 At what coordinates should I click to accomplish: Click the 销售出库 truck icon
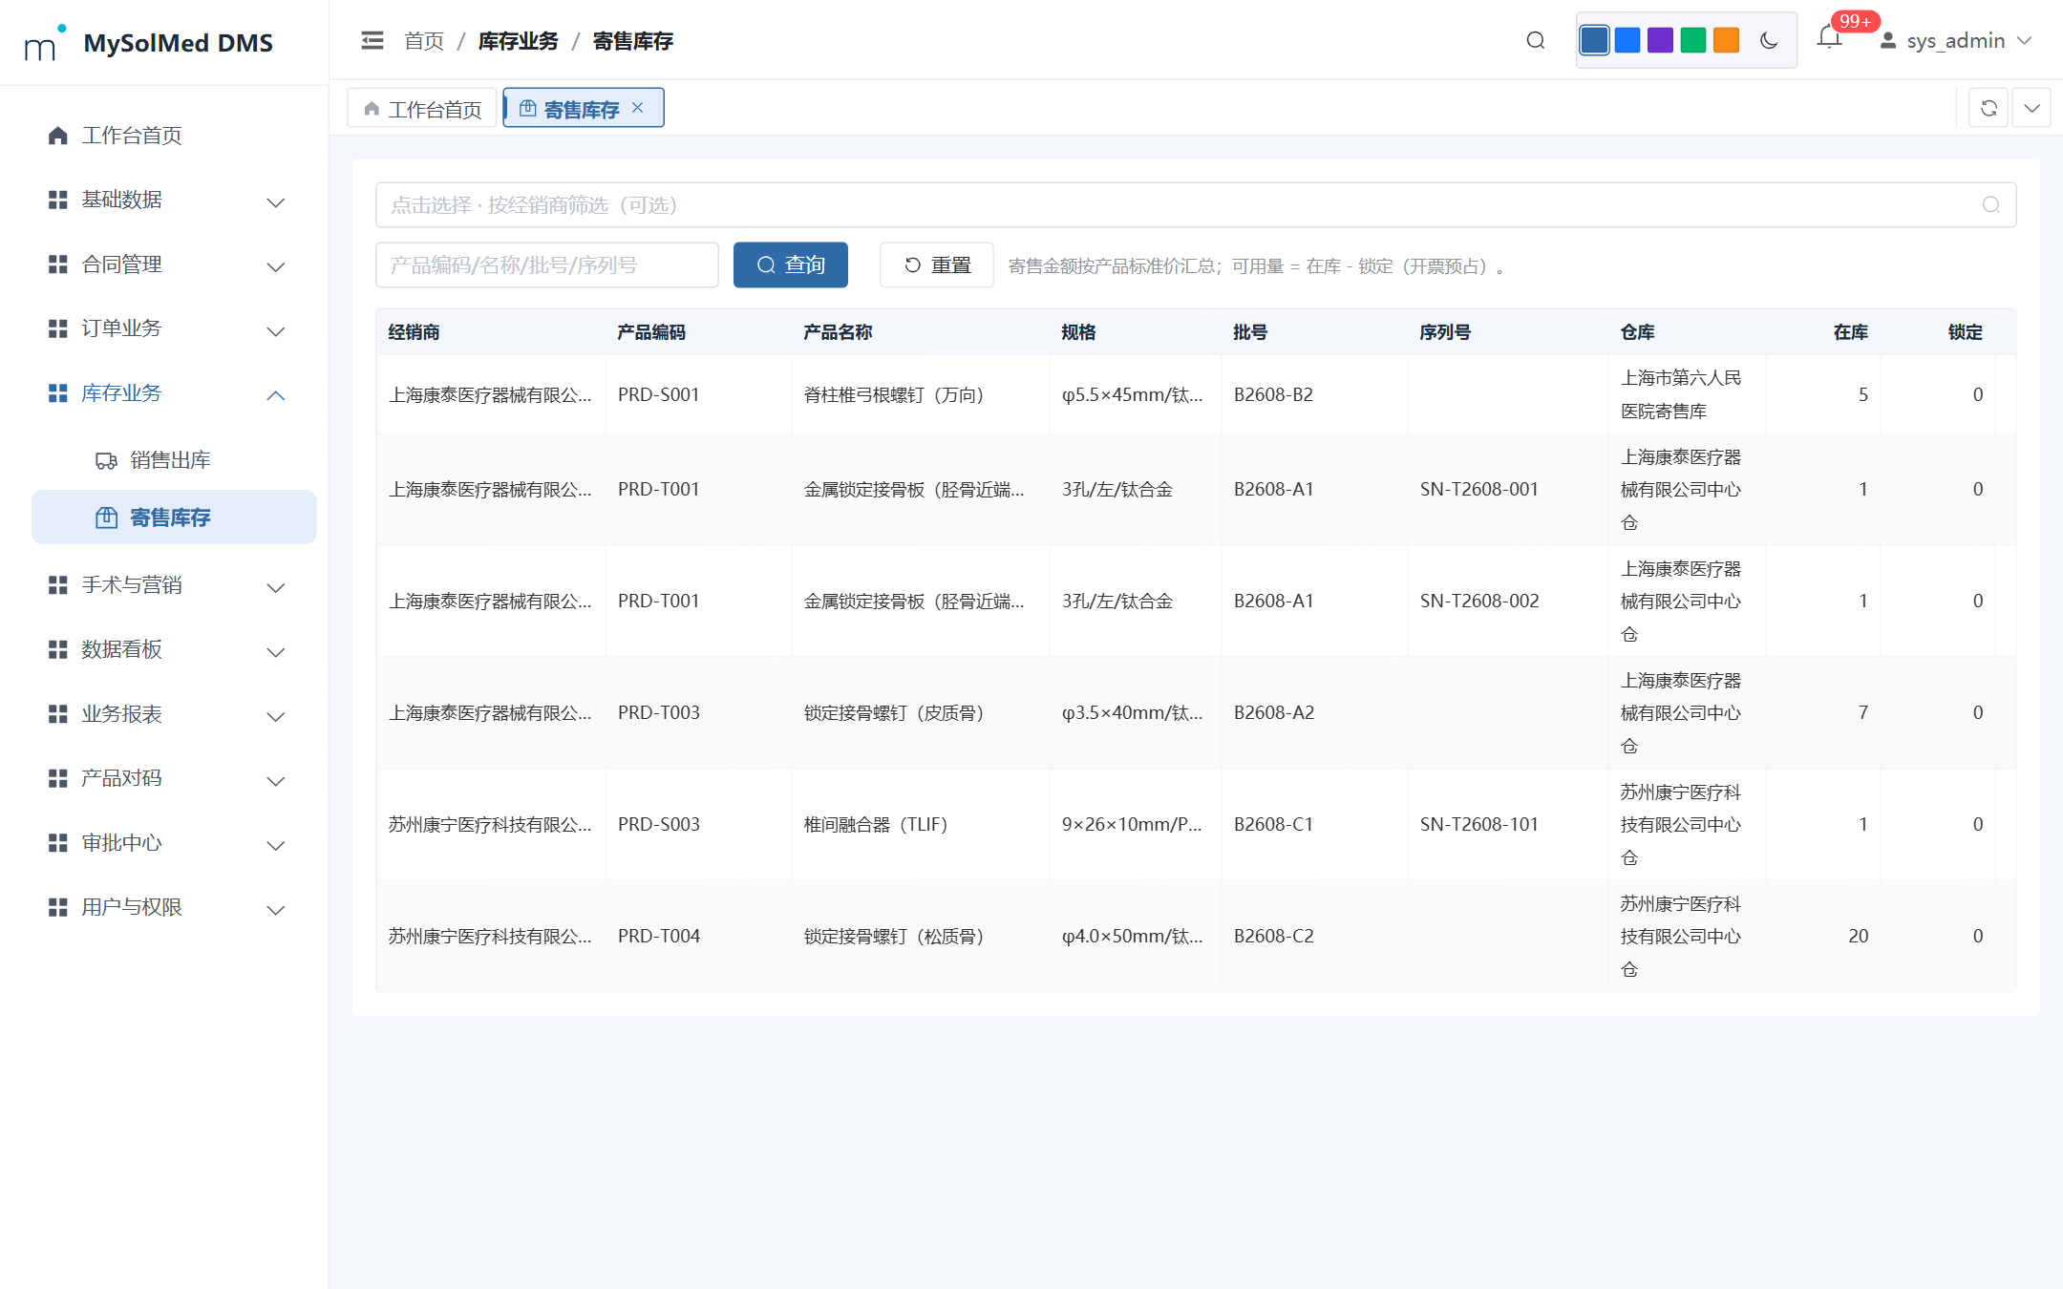(106, 460)
